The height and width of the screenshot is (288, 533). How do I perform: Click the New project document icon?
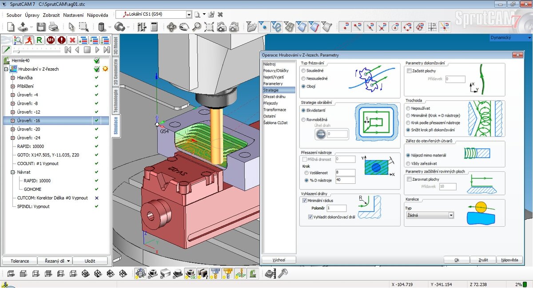pyautogui.click(x=11, y=27)
